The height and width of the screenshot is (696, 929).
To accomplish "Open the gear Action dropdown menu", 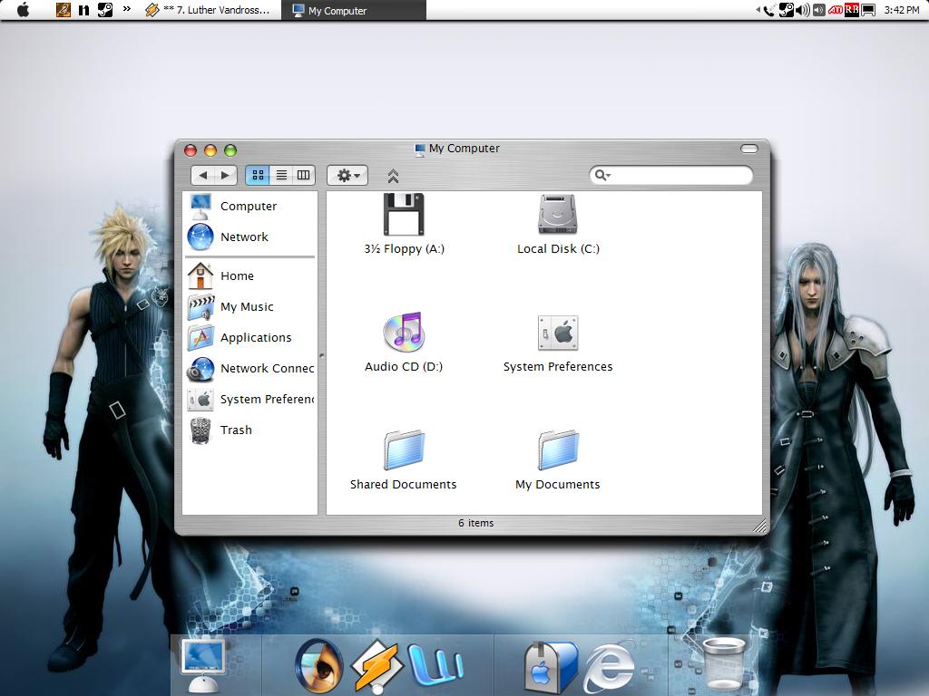I will 347,175.
